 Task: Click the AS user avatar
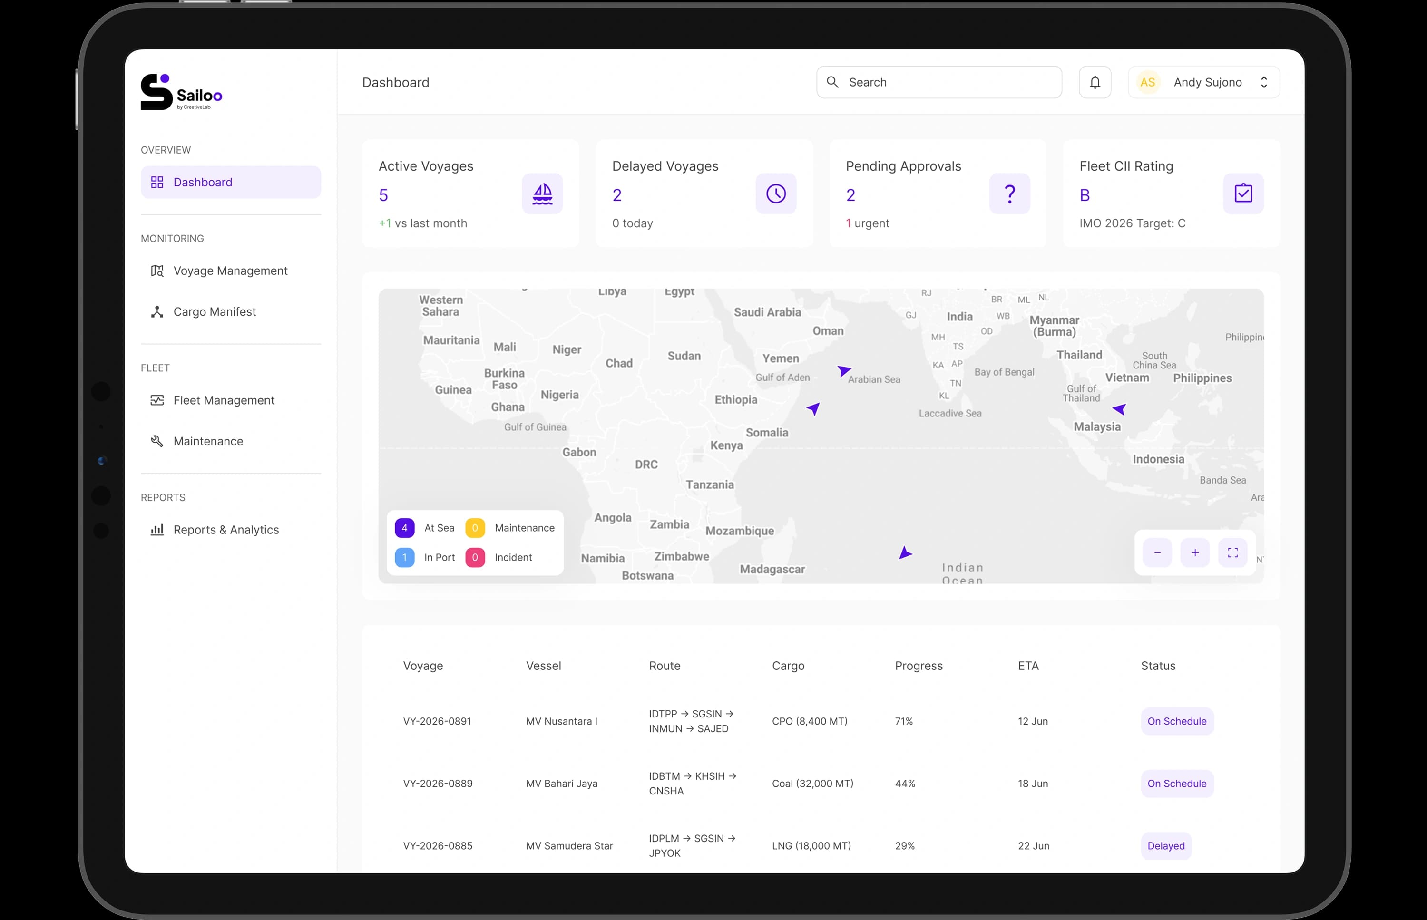[1147, 82]
